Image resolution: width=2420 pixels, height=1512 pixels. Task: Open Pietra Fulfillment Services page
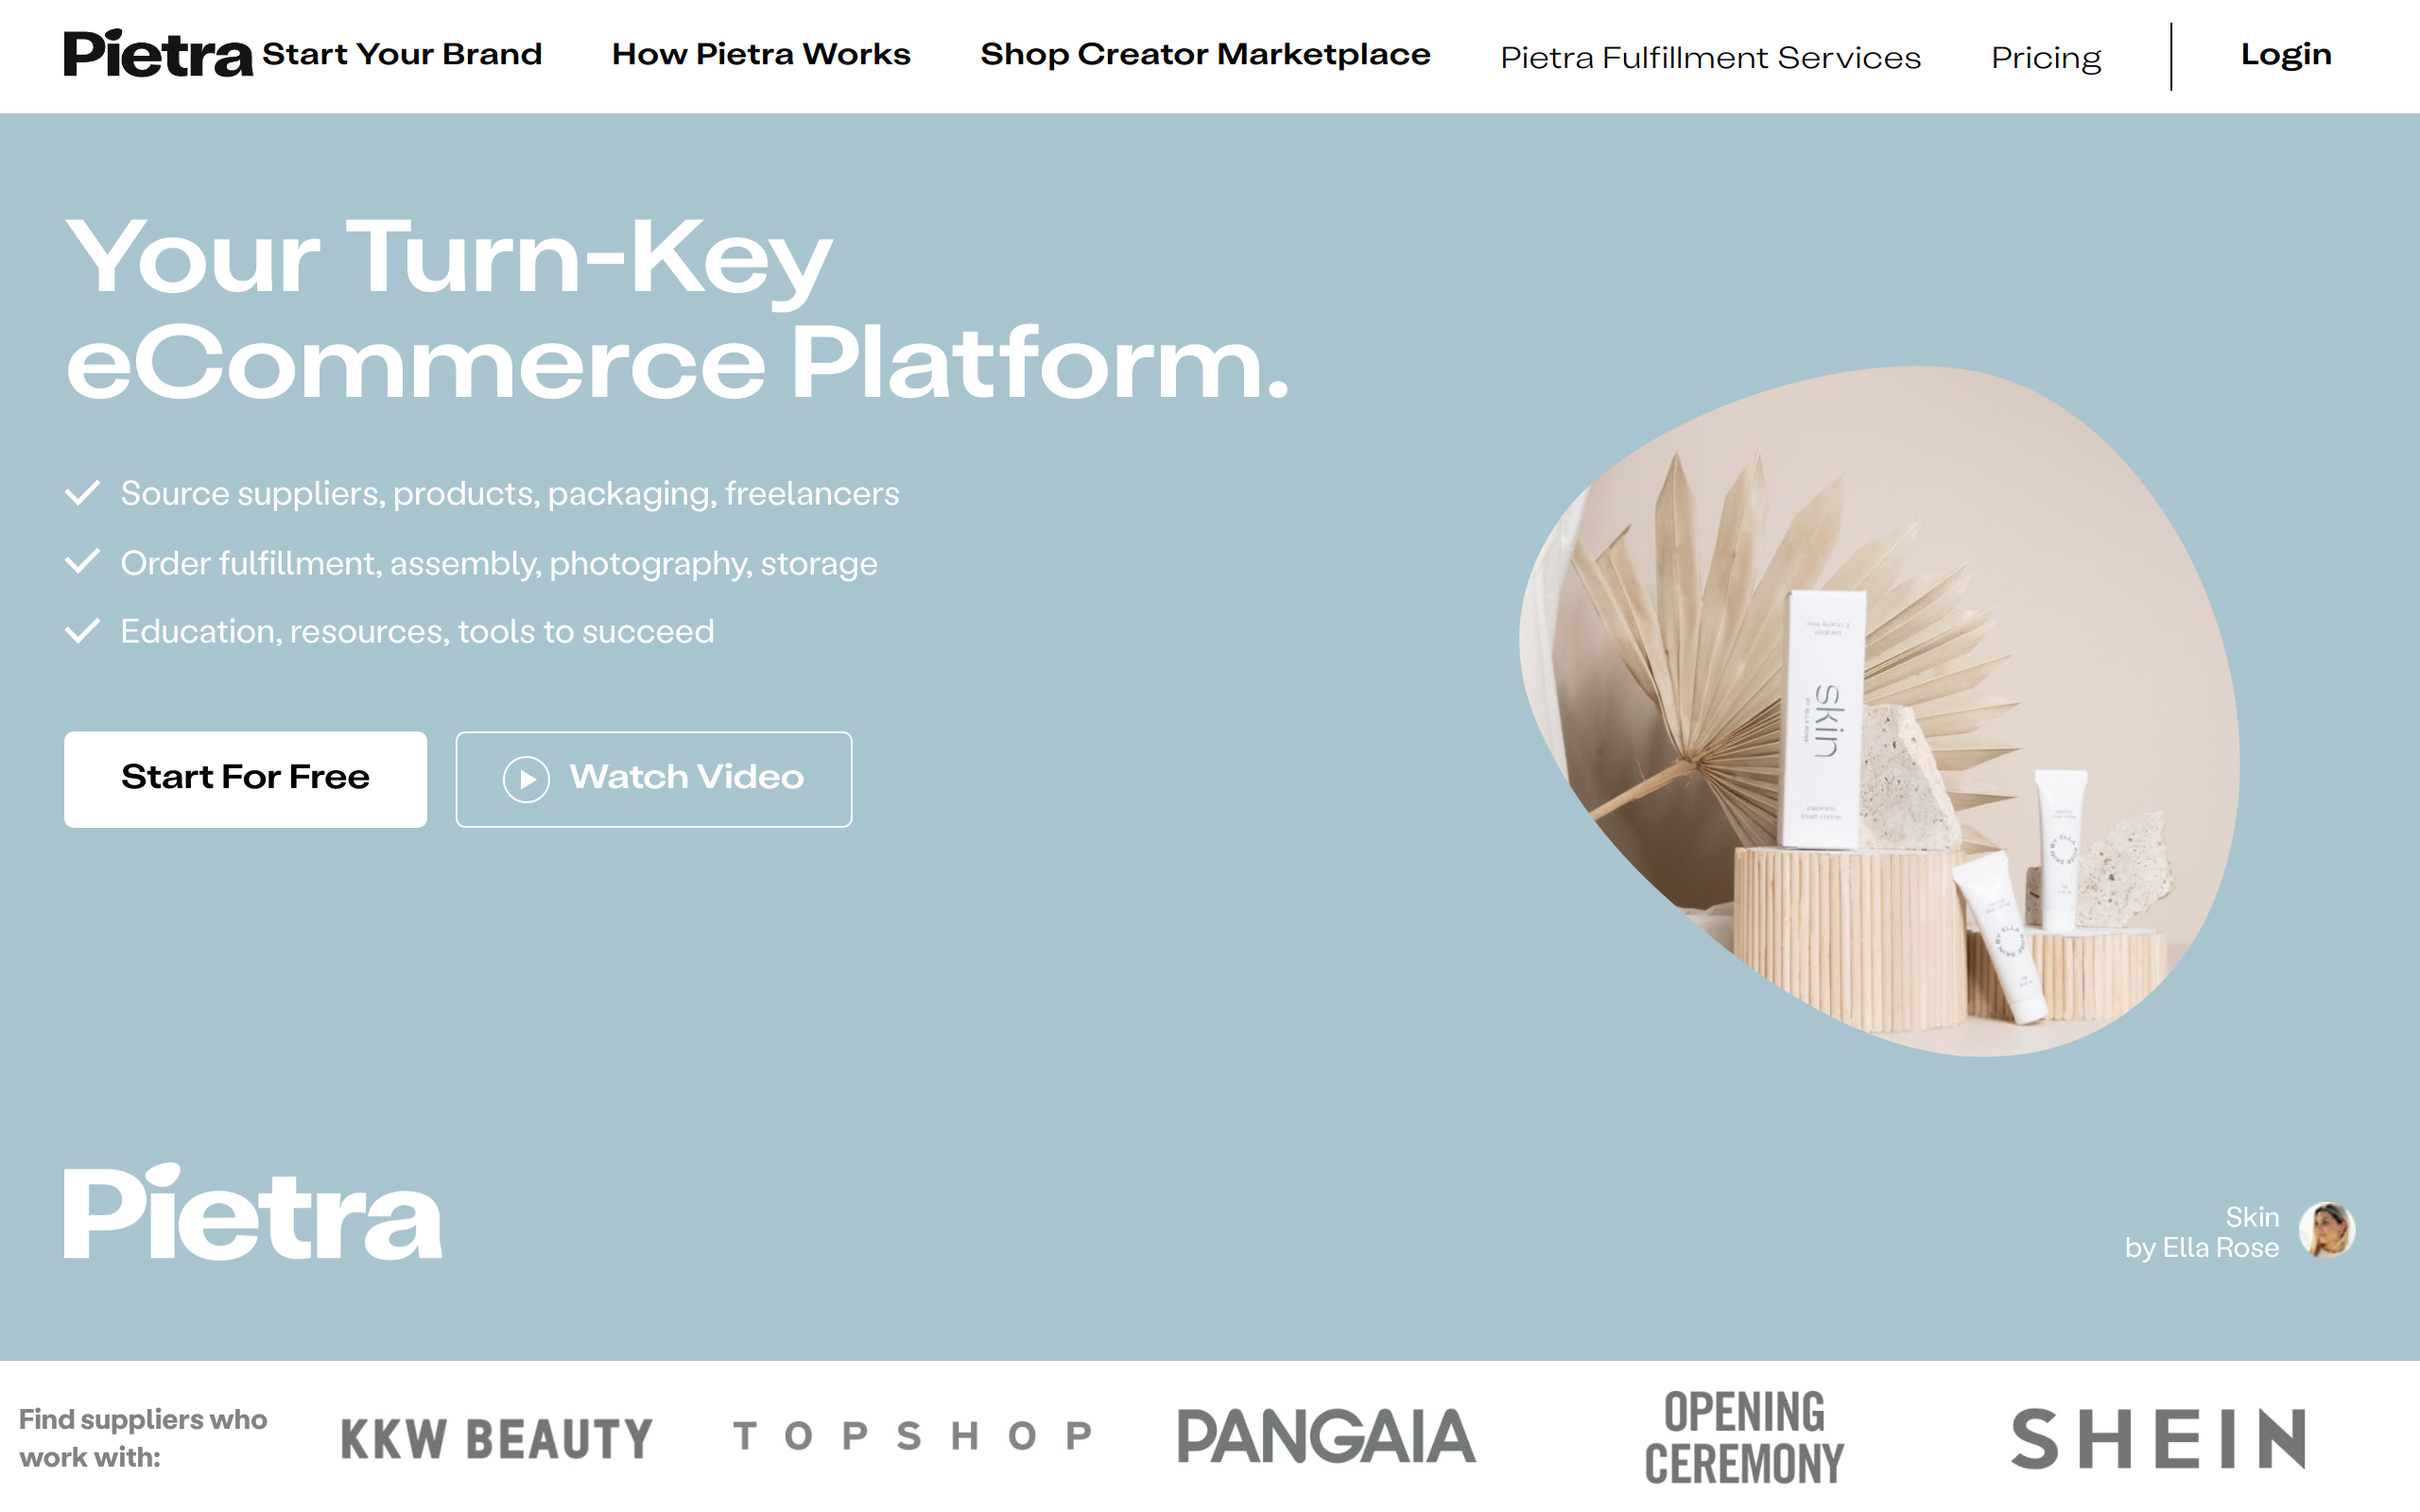[x=1710, y=58]
